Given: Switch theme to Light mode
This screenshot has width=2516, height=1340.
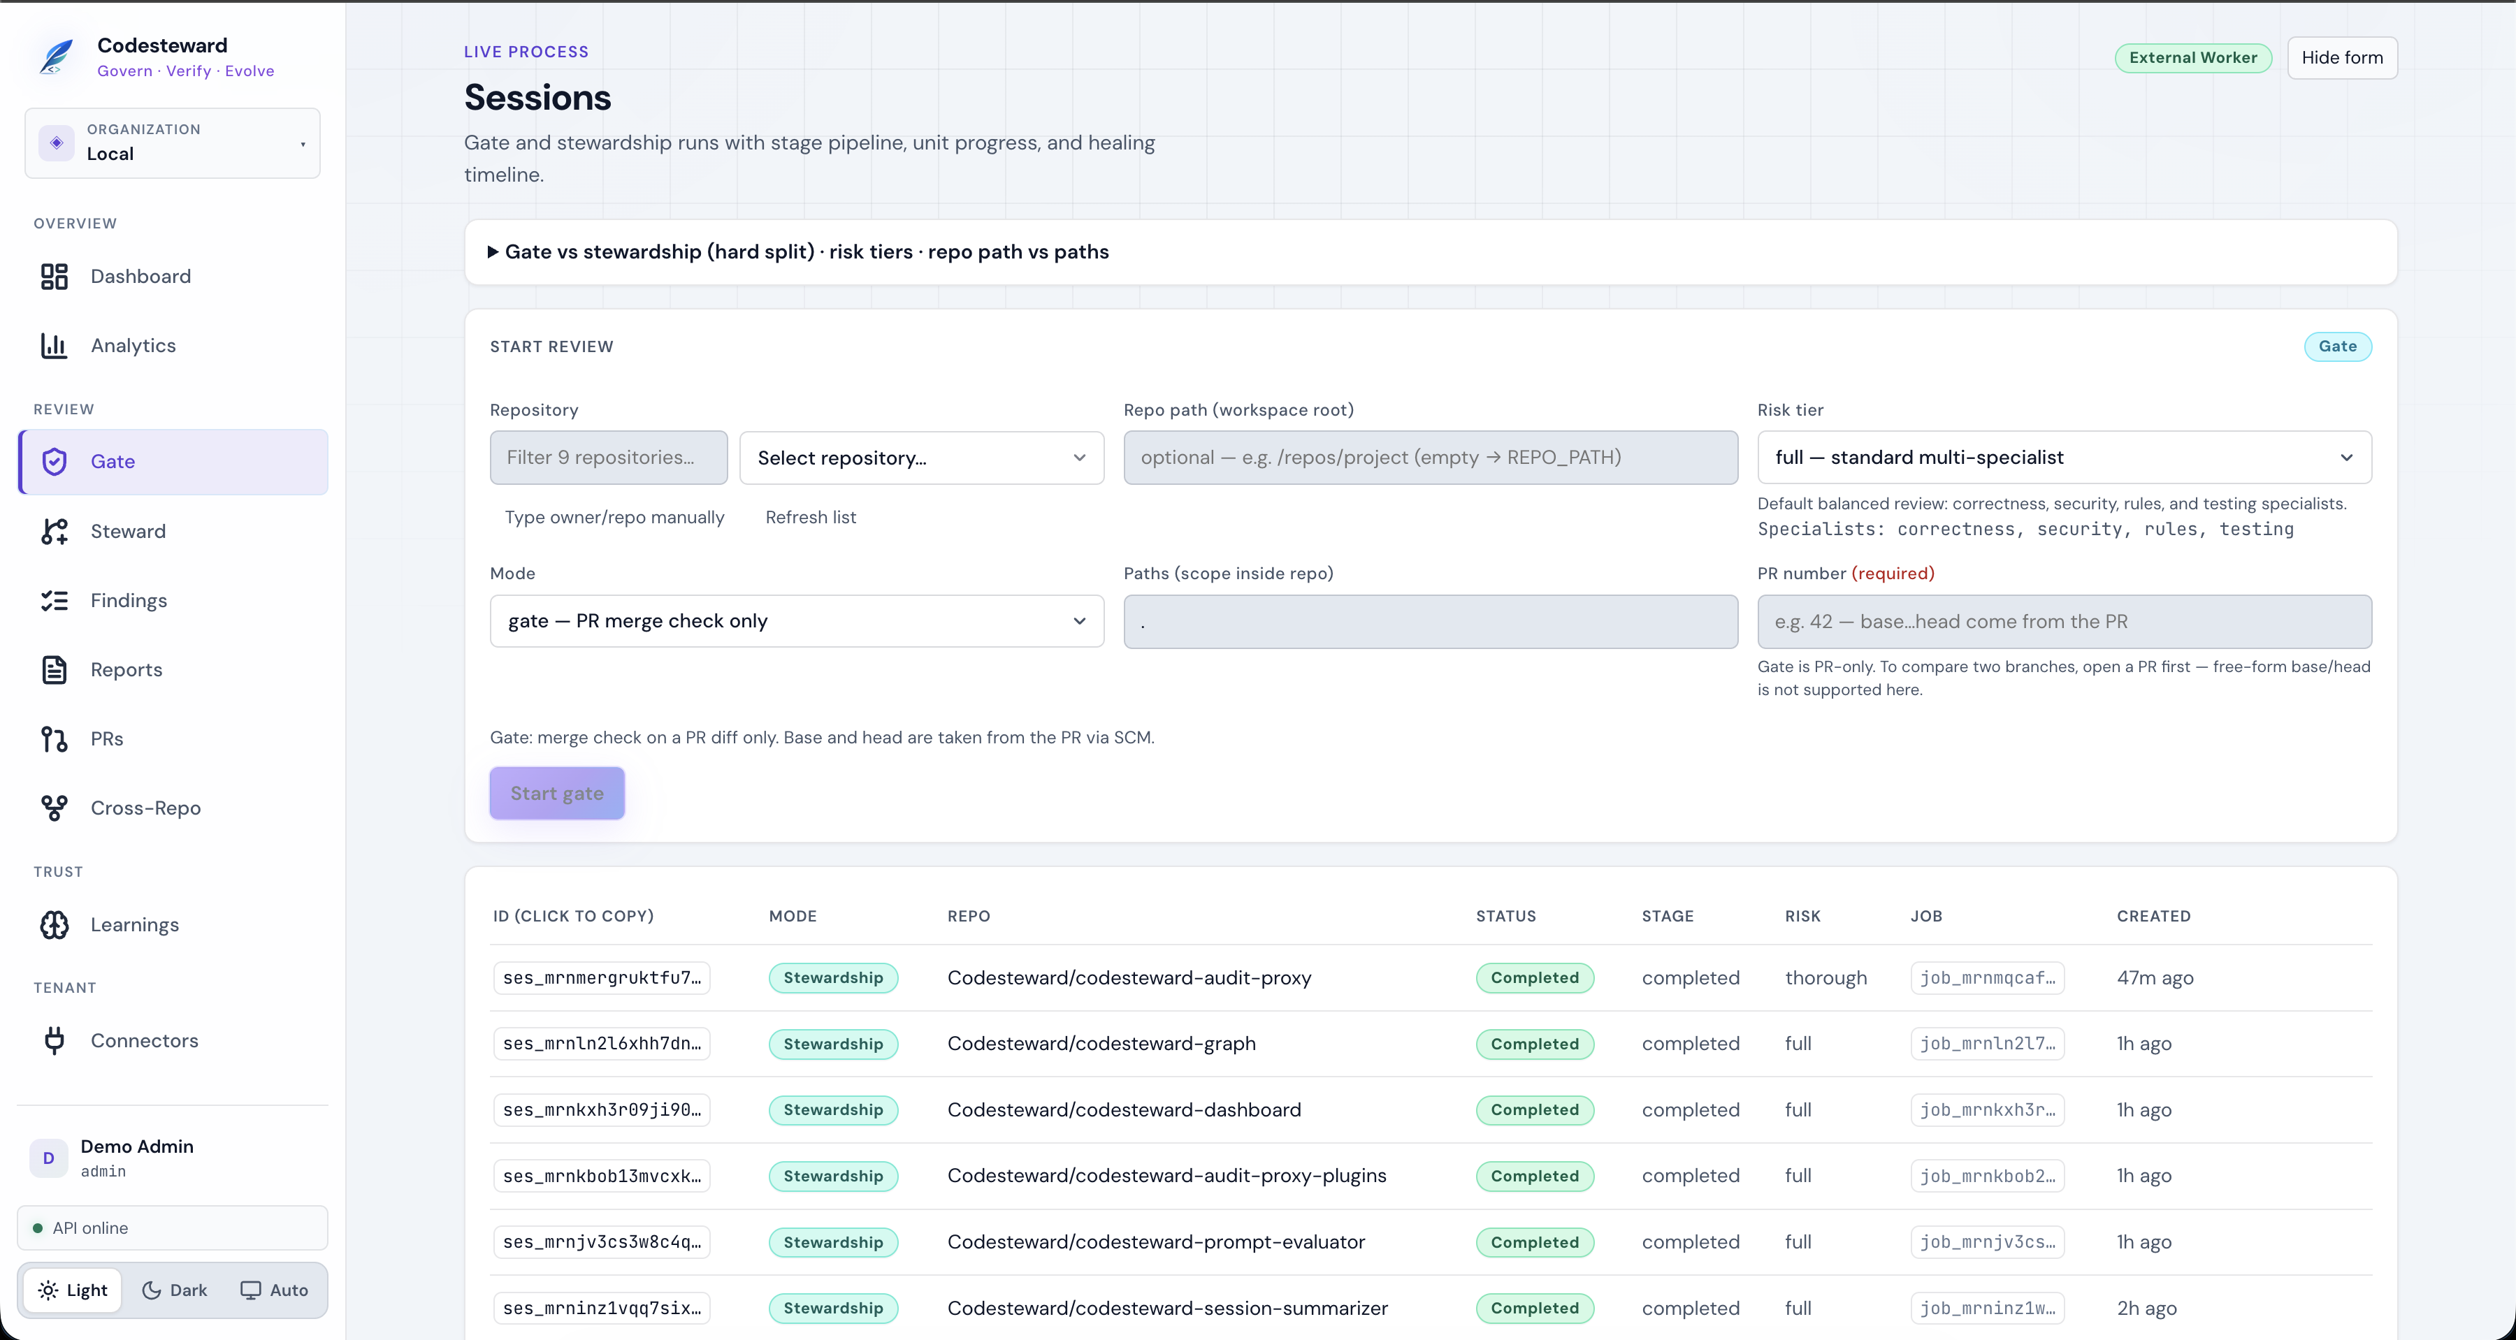Looking at the screenshot, I should (x=73, y=1290).
